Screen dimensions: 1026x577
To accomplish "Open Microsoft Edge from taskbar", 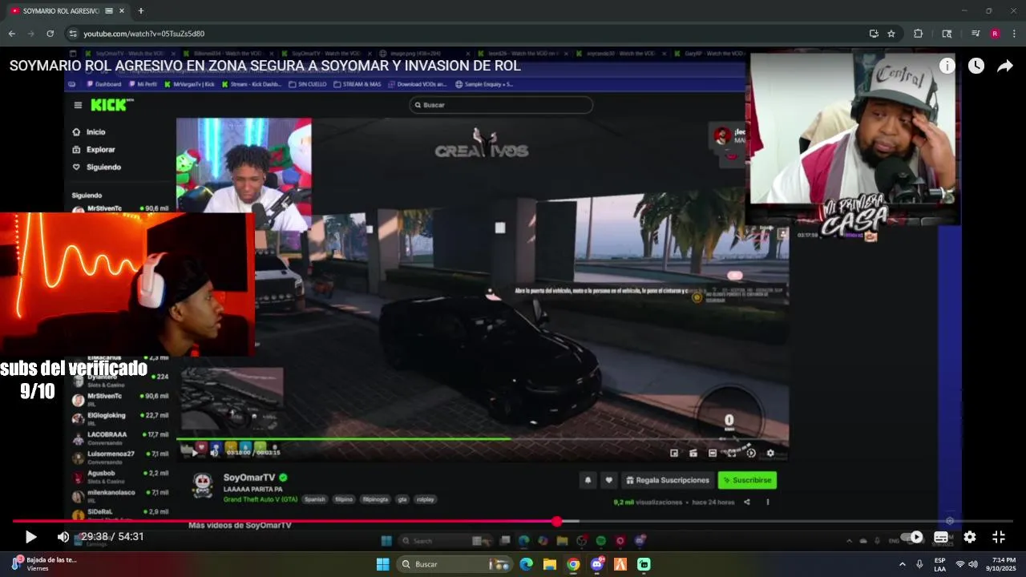I will [526, 564].
